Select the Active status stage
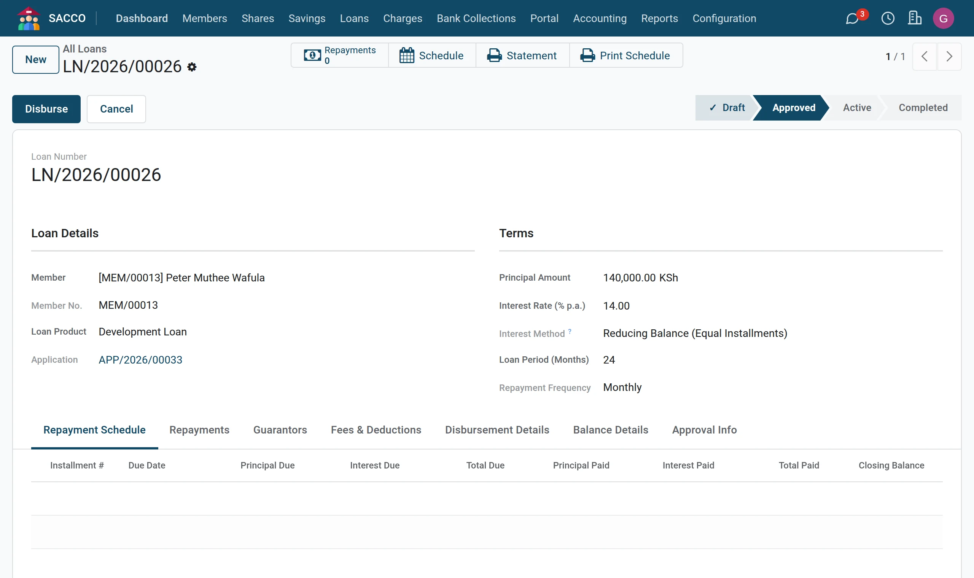 (857, 108)
